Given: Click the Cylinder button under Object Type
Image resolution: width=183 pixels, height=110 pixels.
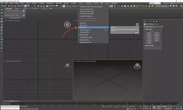Looking at the screenshot, I should 149,37.
